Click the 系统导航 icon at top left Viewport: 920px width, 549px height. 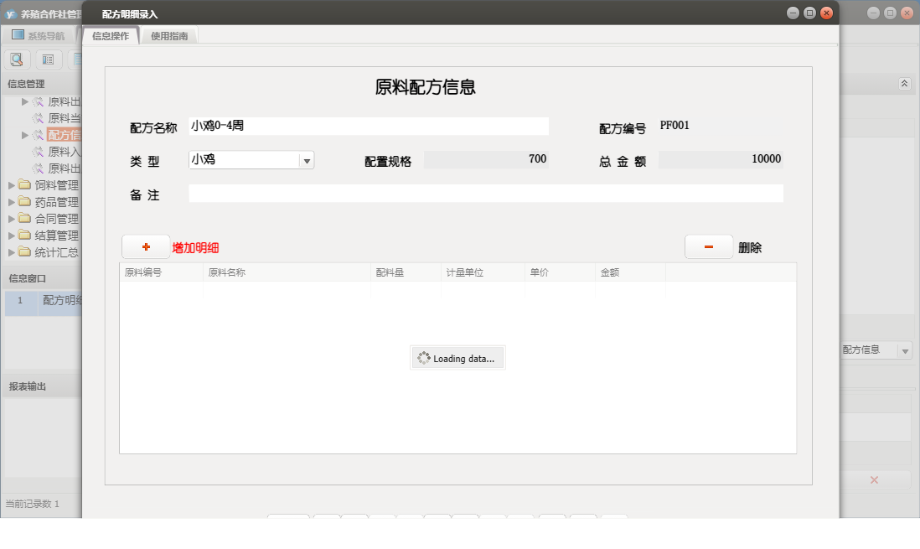(18, 34)
